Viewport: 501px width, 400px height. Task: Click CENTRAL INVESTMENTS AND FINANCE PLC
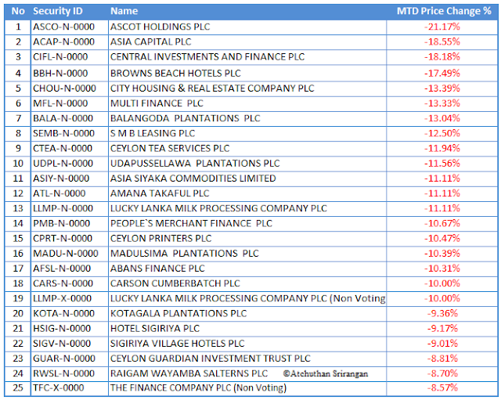(x=207, y=57)
